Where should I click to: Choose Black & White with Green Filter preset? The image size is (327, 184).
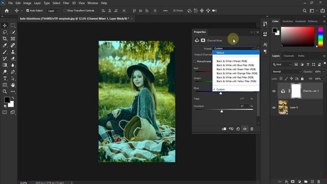coord(236,70)
